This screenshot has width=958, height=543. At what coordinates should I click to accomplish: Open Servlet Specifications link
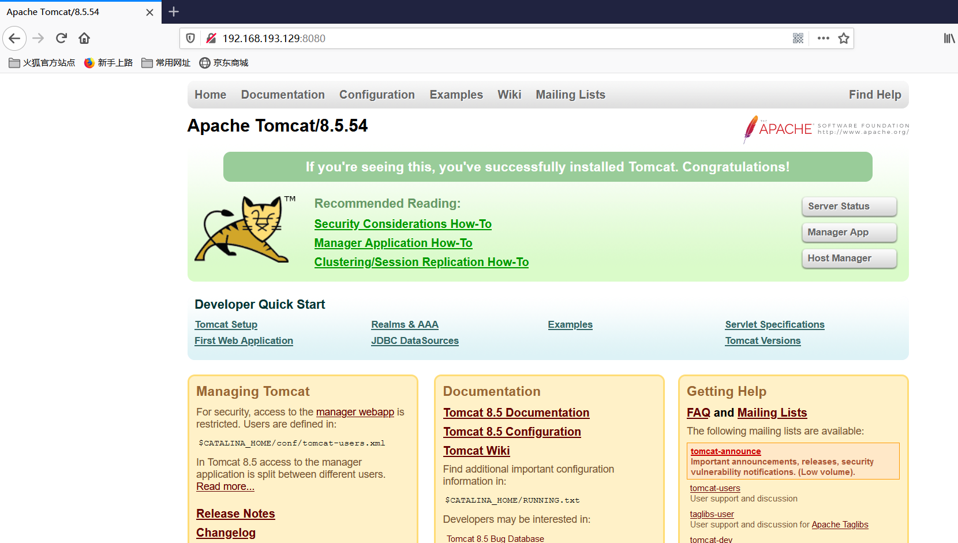click(774, 325)
